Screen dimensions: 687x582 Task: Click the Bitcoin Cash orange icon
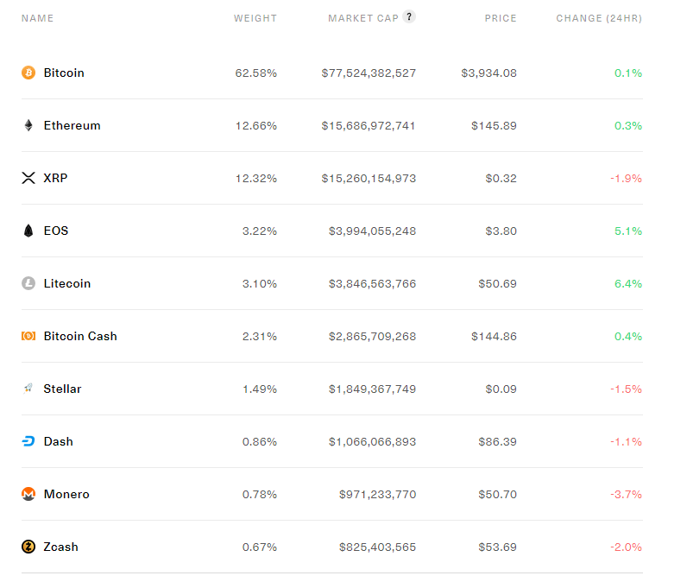pyautogui.click(x=28, y=337)
